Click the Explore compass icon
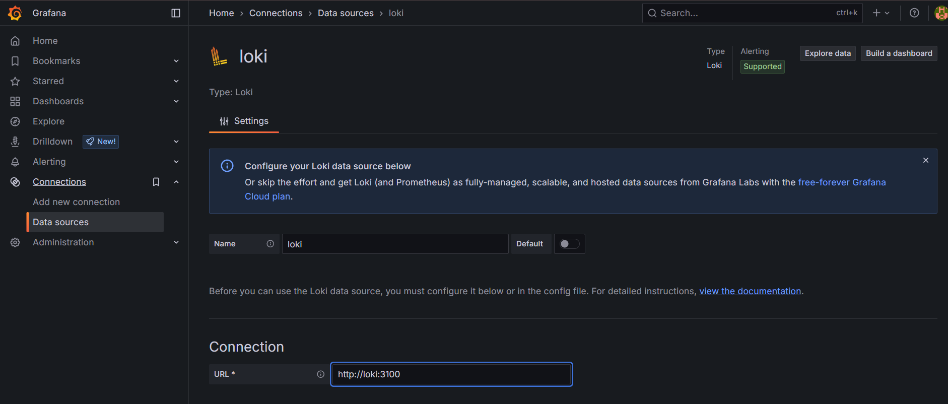The height and width of the screenshot is (404, 948). point(15,121)
